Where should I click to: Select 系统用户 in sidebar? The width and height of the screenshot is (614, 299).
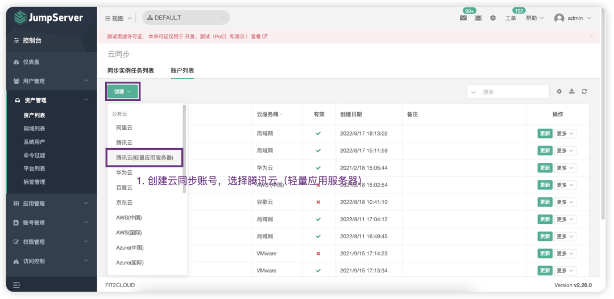pos(34,142)
